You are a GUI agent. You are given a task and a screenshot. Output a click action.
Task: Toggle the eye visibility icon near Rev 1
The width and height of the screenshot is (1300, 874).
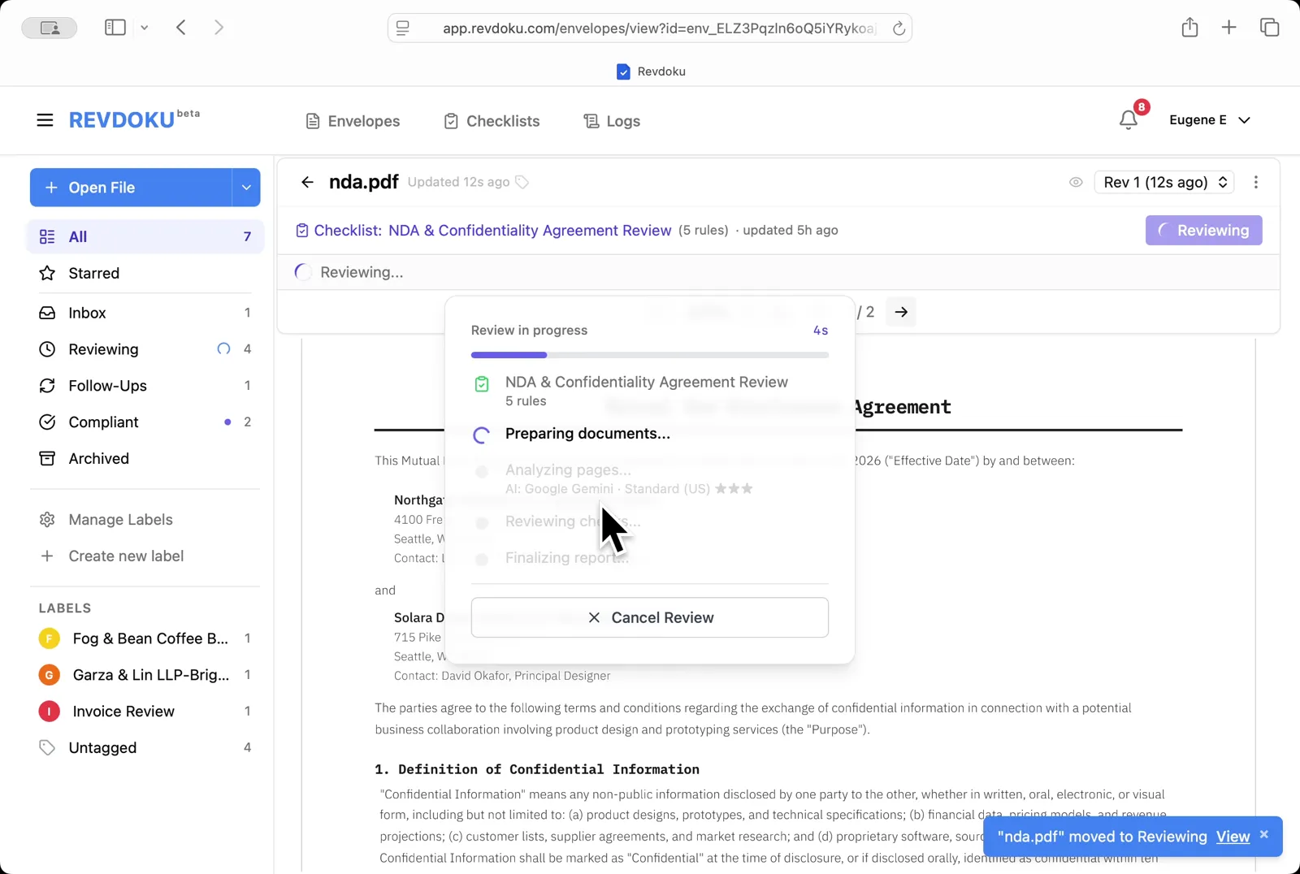1076,182
